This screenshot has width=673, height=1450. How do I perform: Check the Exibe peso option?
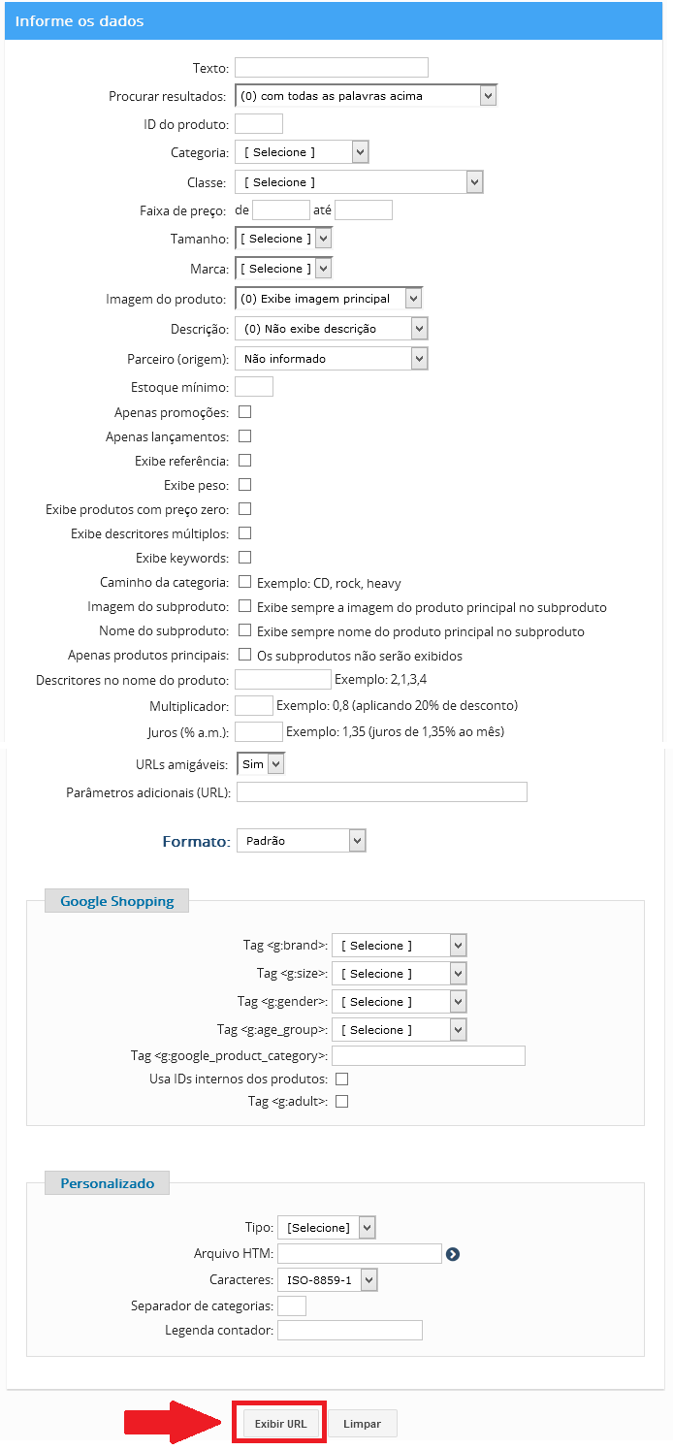tap(245, 484)
